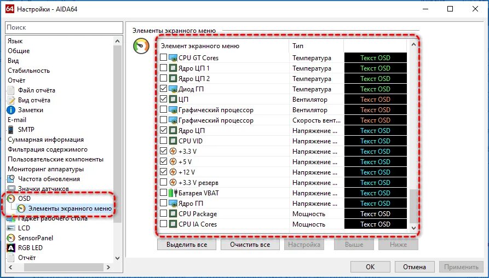
Task: Click the Текст OSD color cell for Диод ГП
Action: (x=376, y=89)
